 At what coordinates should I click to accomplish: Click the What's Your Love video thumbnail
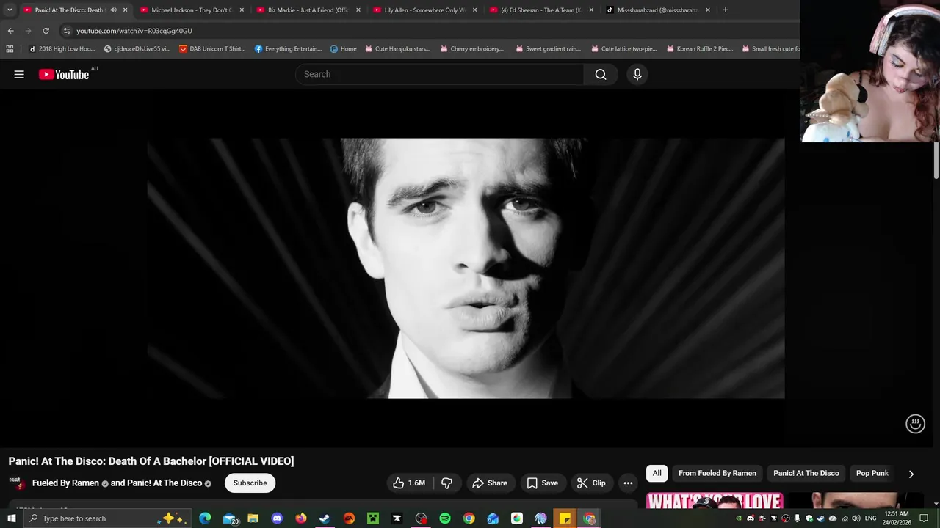(x=715, y=502)
